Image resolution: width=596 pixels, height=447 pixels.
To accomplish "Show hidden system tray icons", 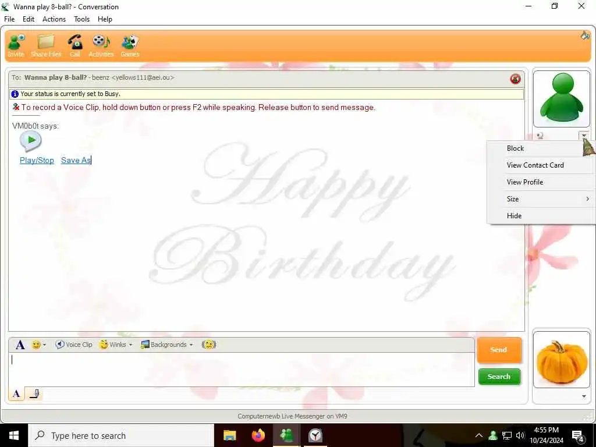I will (x=479, y=435).
